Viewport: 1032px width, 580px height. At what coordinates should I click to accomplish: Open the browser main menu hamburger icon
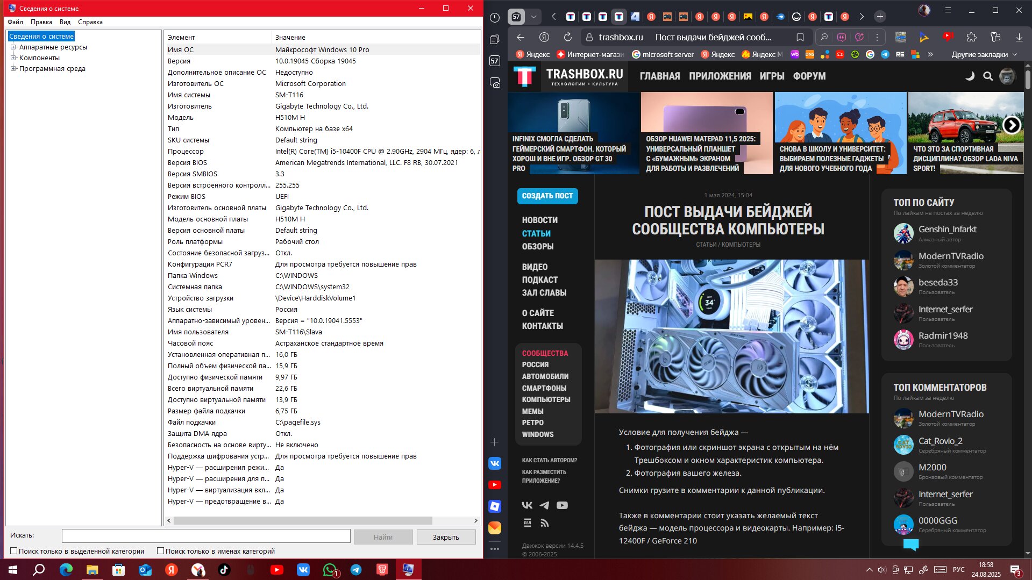(x=948, y=10)
